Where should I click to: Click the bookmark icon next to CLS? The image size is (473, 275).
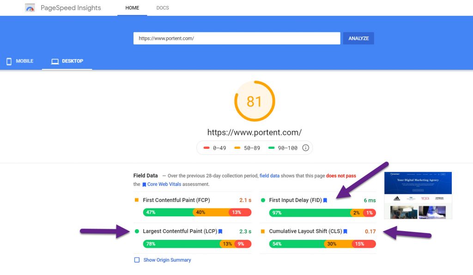click(346, 231)
